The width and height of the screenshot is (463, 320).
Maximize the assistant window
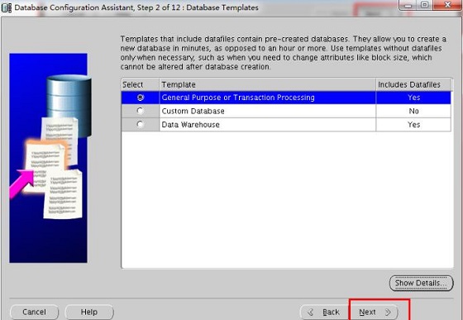424,5
